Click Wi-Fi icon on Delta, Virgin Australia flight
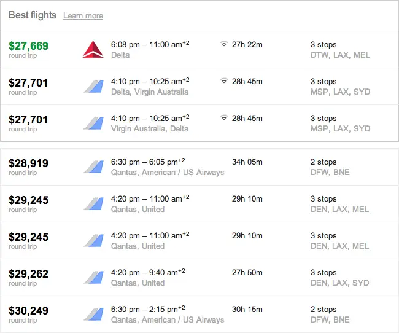The height and width of the screenshot is (333, 399). point(223,80)
